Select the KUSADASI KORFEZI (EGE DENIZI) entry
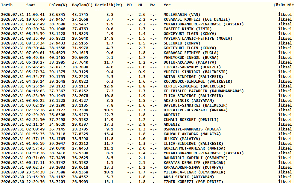This screenshot has width=294, height=183. pos(147,19)
